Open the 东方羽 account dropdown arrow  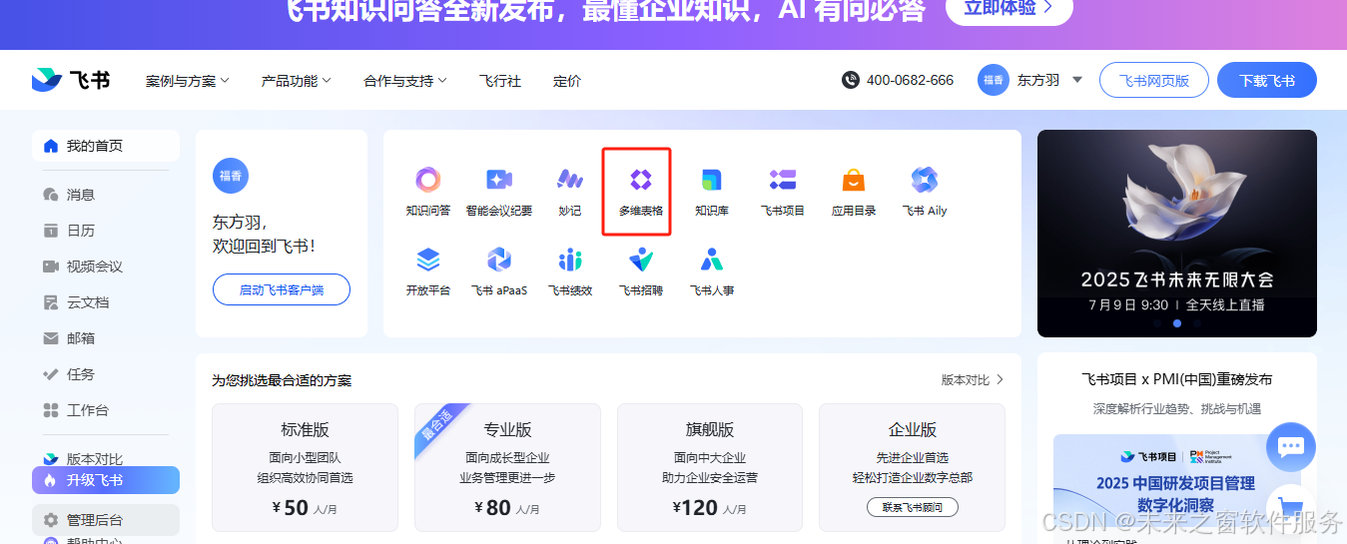[x=1077, y=80]
